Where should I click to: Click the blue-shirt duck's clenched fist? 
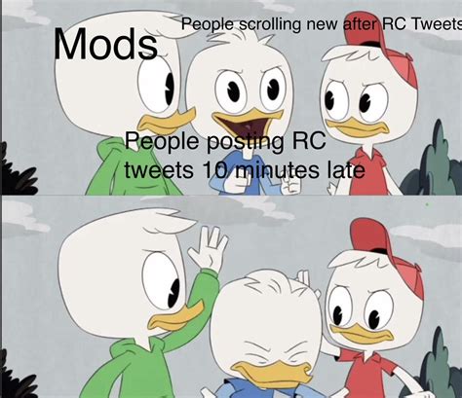(234, 183)
